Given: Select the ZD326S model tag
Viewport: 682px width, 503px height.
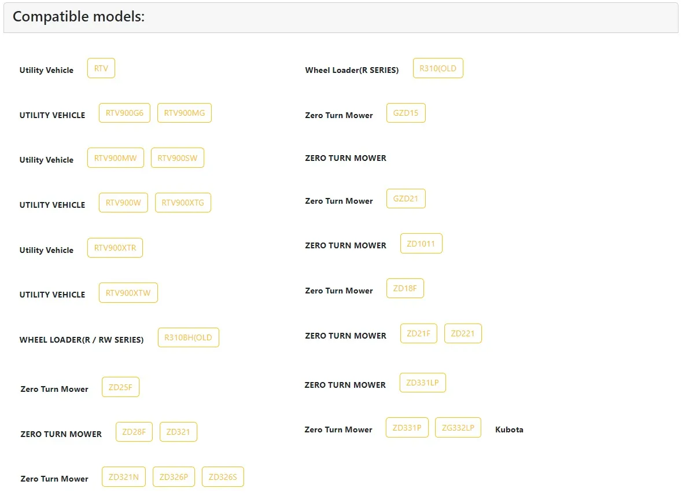Looking at the screenshot, I should [223, 477].
